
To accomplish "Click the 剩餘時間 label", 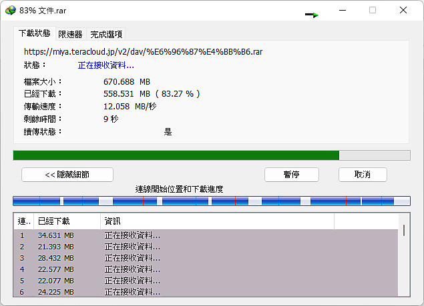I will coord(43,119).
